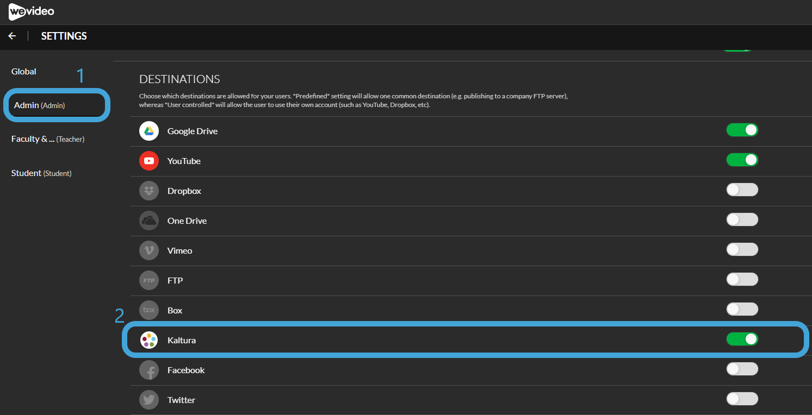
Task: Click the Dropbox label
Action: (x=184, y=191)
